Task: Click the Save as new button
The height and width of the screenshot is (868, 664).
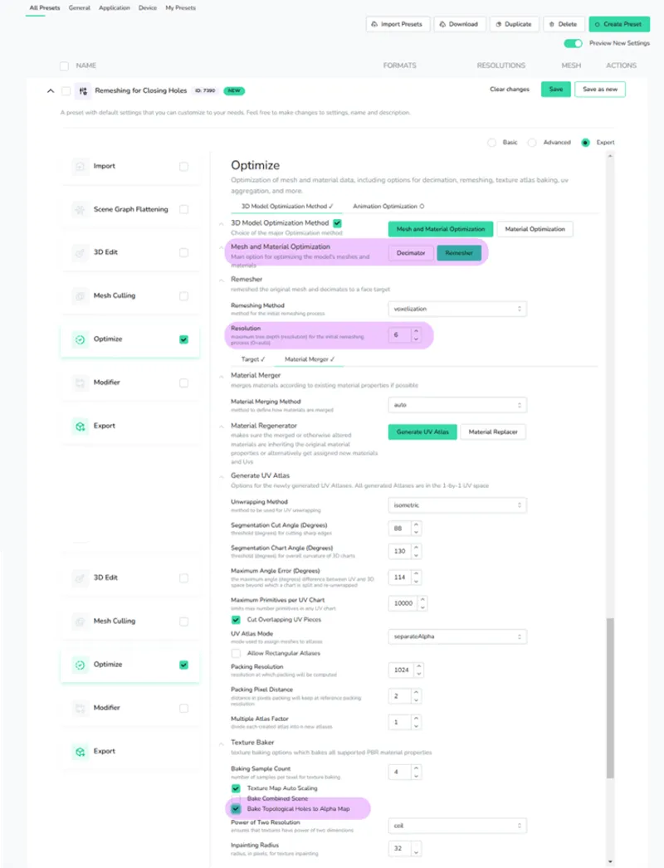Action: click(599, 90)
